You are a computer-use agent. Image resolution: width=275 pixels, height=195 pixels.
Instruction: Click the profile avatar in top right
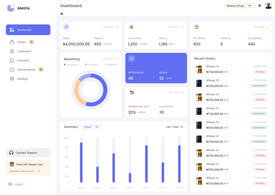[x=268, y=5]
